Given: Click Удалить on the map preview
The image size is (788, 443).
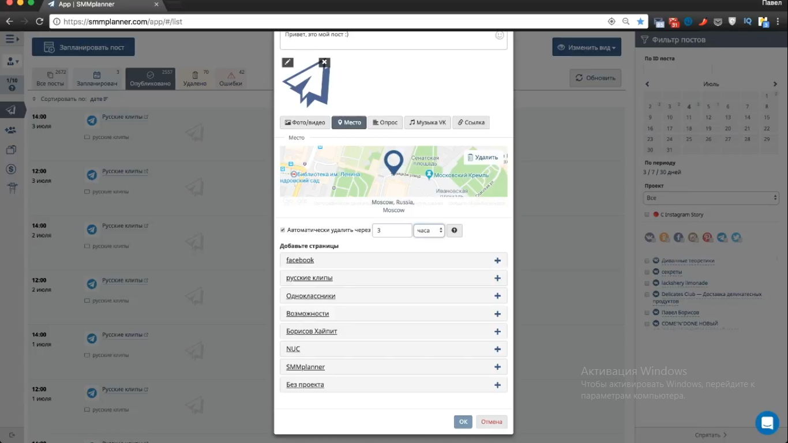Looking at the screenshot, I should pos(483,157).
